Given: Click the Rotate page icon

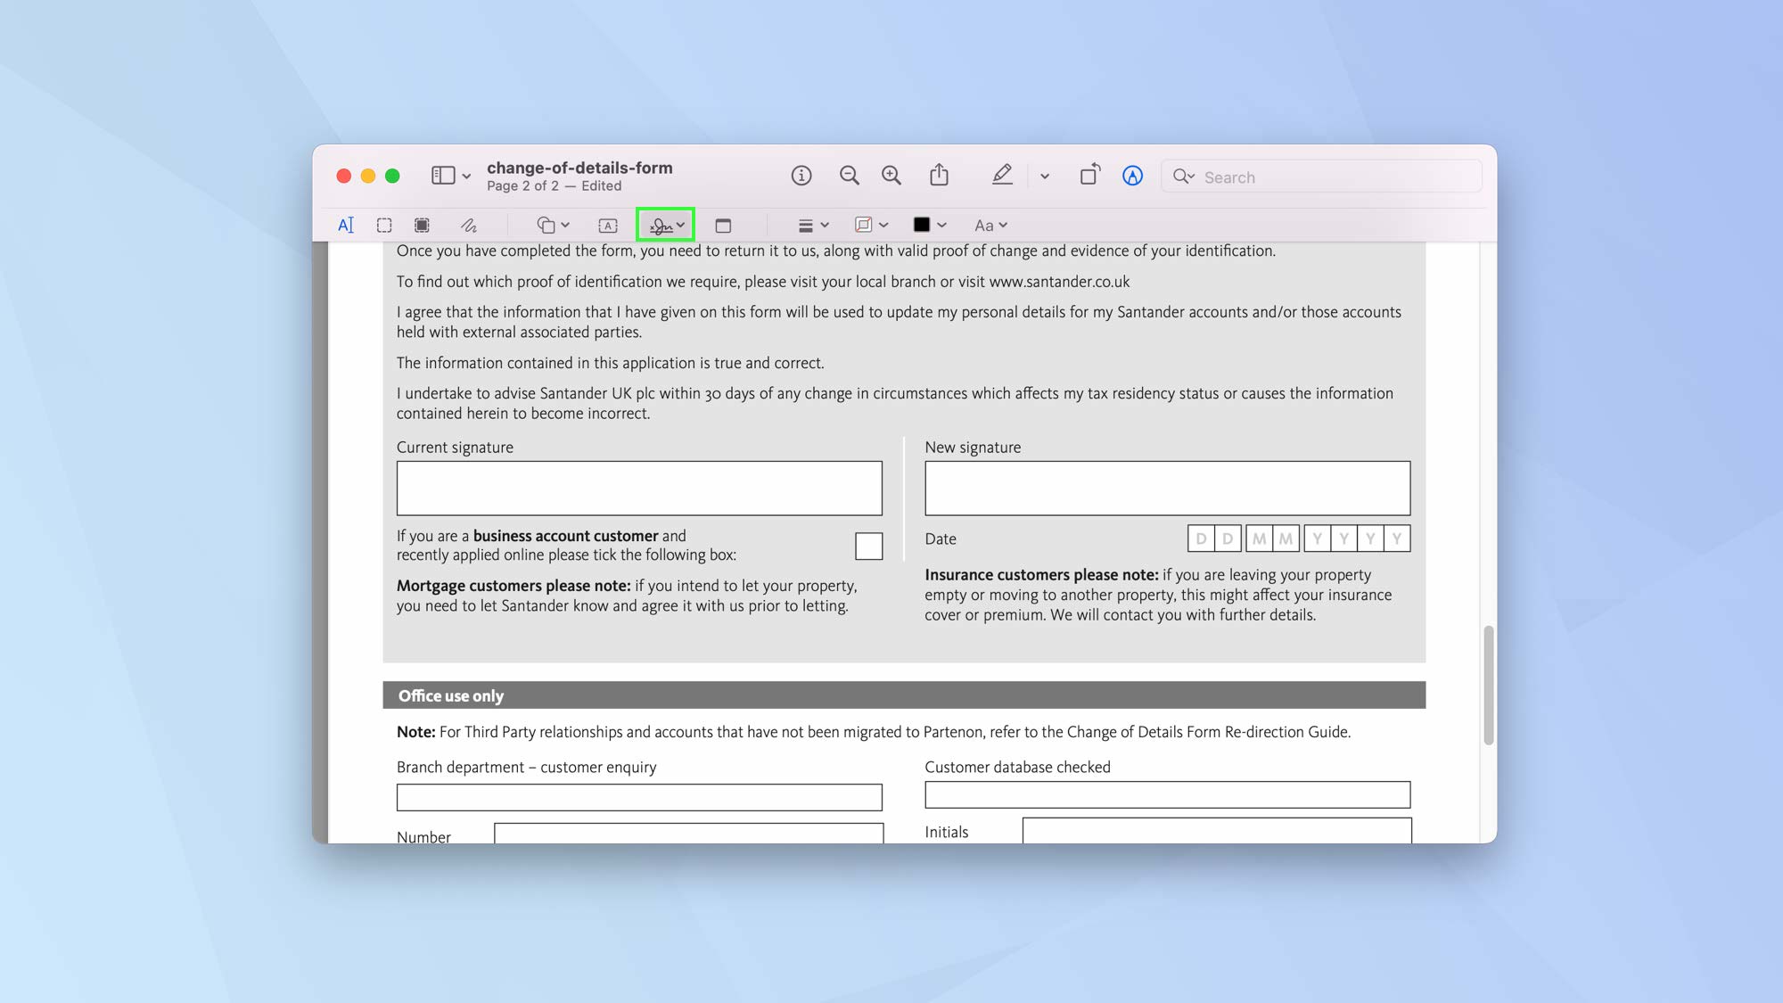Looking at the screenshot, I should point(1089,175).
